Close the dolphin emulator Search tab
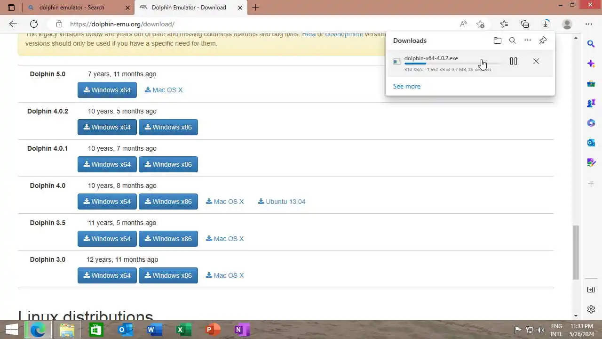Screen dimensions: 602x339 tap(128, 8)
